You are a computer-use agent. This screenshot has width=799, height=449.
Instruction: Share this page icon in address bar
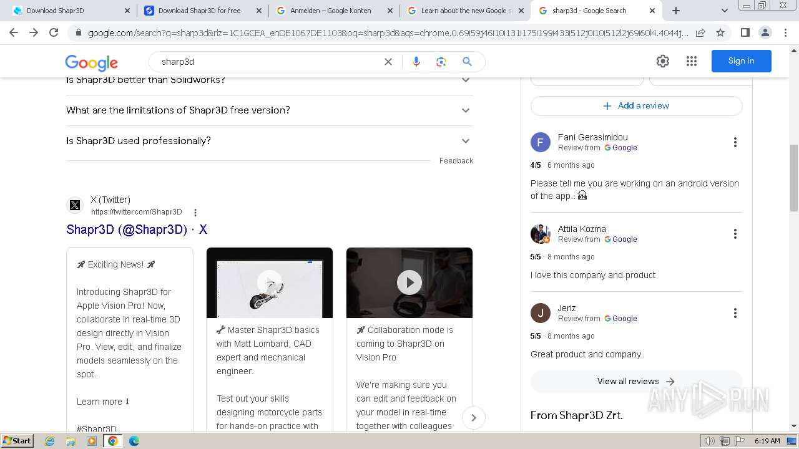700,32
